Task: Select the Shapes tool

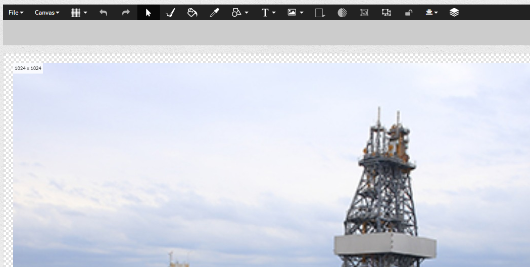Action: (236, 13)
